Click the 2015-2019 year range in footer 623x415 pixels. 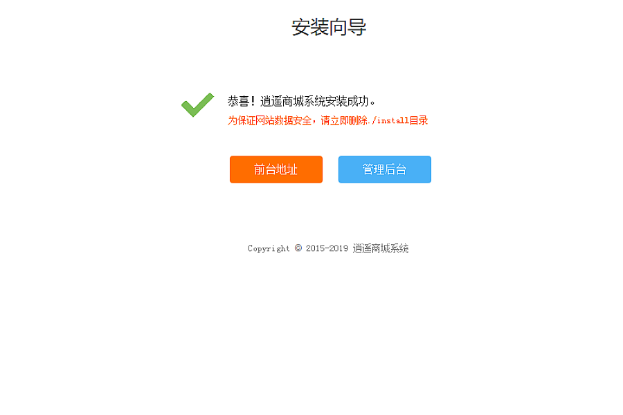point(327,248)
